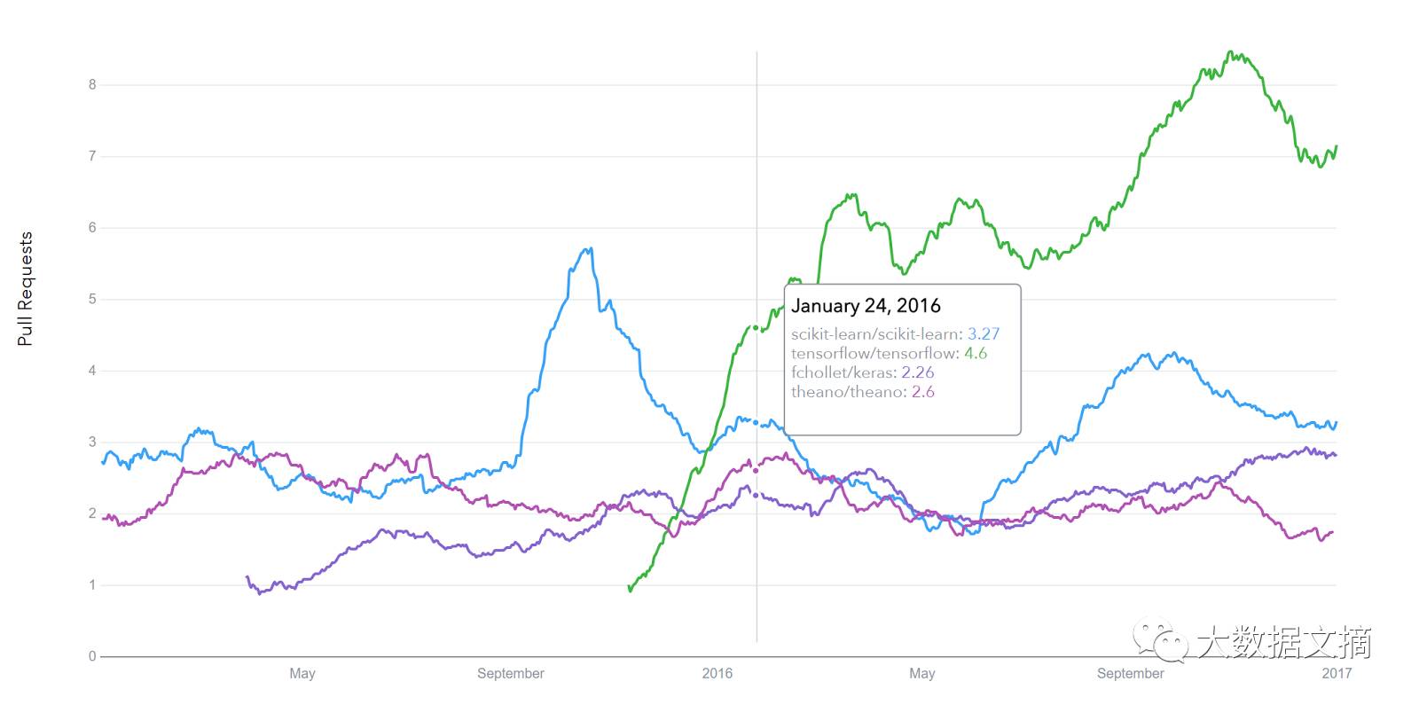Click the blue scikit-learn peak near 5.7

pos(591,249)
